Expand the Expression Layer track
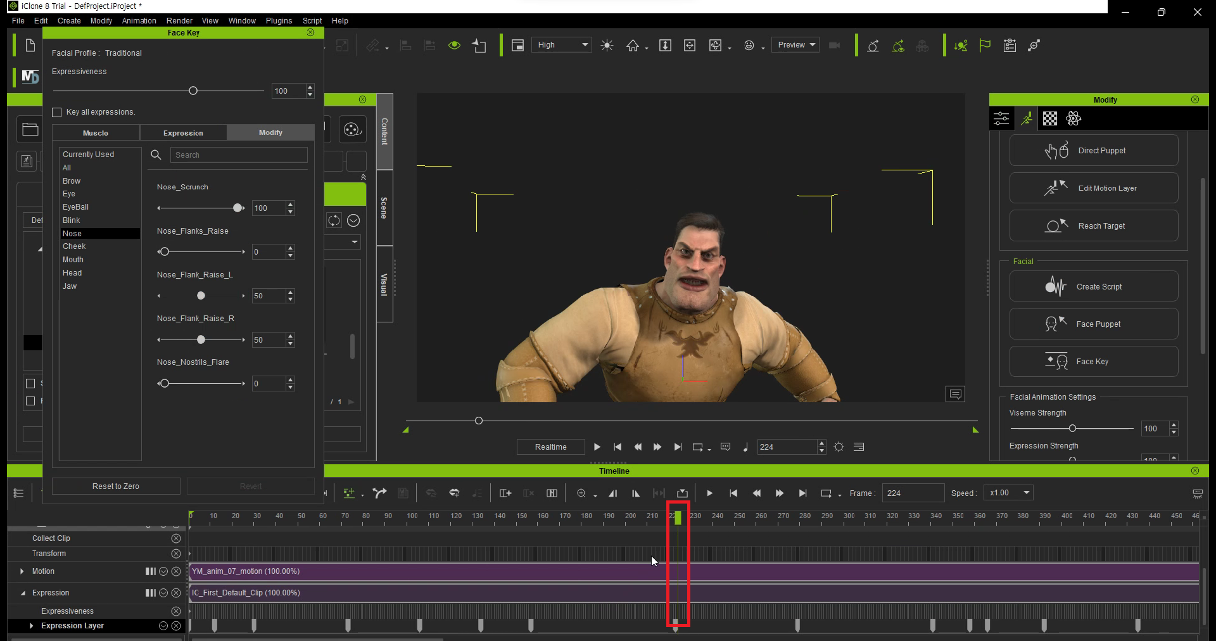 pyautogui.click(x=31, y=626)
